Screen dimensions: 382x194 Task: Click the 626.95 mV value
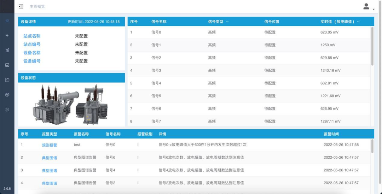pyautogui.click(x=329, y=108)
